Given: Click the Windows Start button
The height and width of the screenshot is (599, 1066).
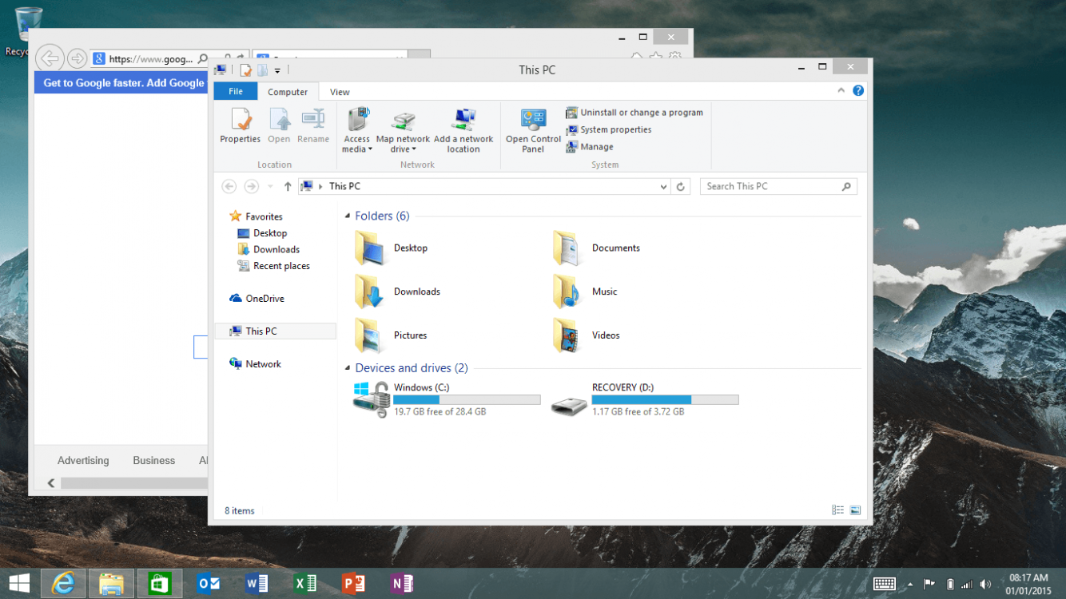Looking at the screenshot, I should point(19,584).
